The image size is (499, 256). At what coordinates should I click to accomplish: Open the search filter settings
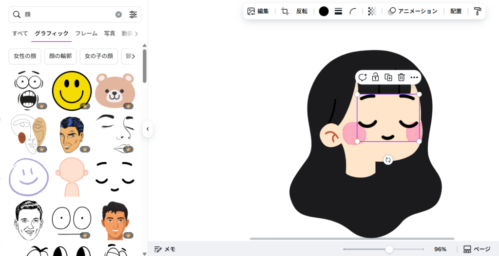(133, 14)
